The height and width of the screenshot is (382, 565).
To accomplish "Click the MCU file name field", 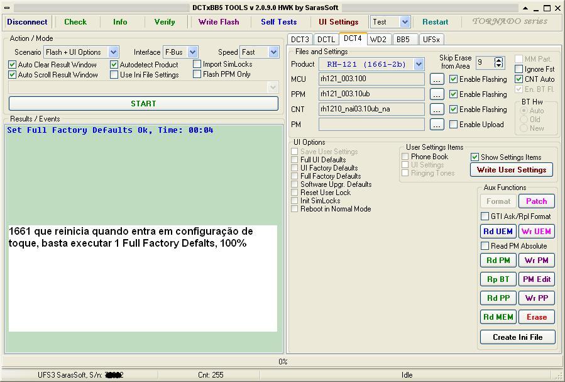I will (x=371, y=79).
